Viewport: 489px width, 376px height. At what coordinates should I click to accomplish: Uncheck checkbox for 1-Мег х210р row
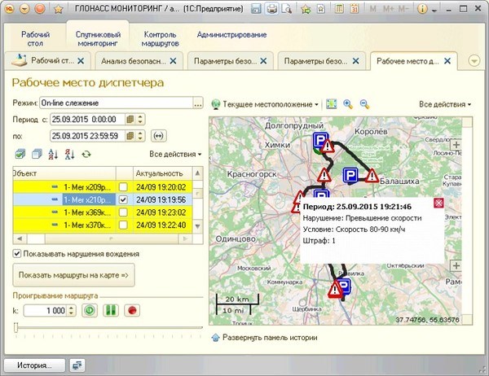coord(124,199)
